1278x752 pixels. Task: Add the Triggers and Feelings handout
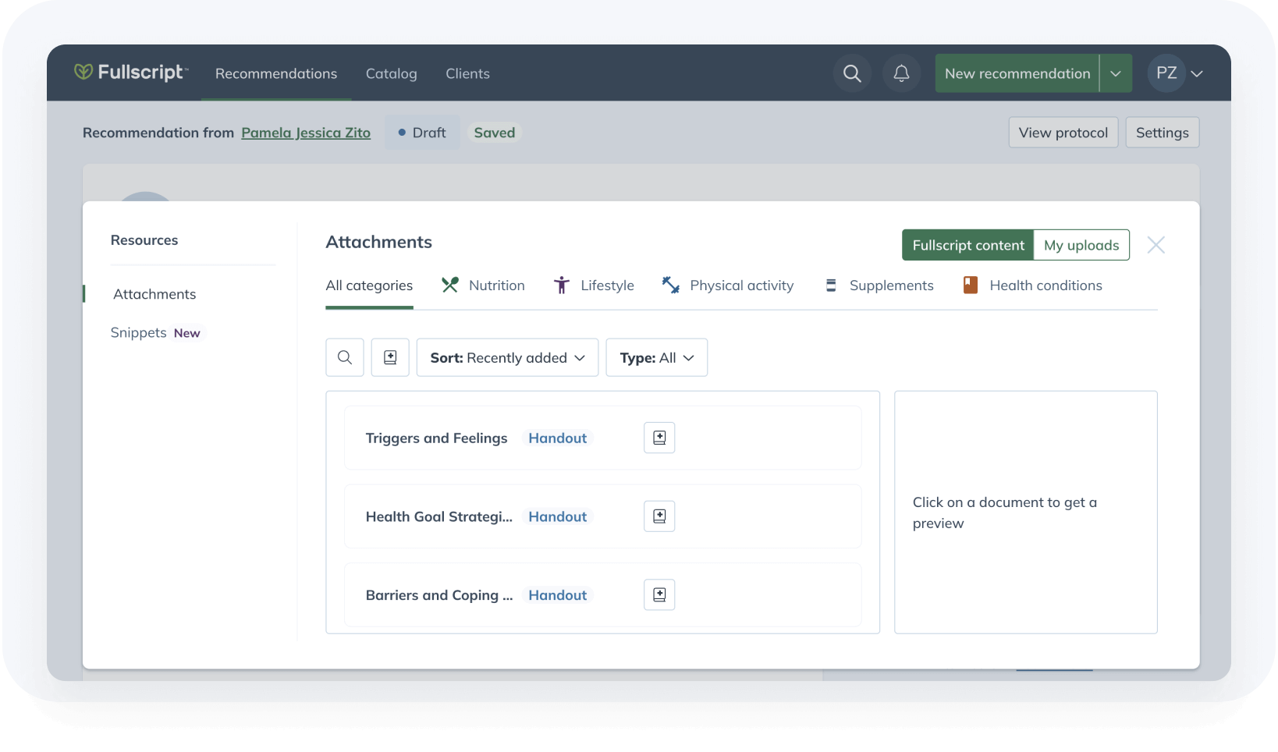(x=659, y=438)
